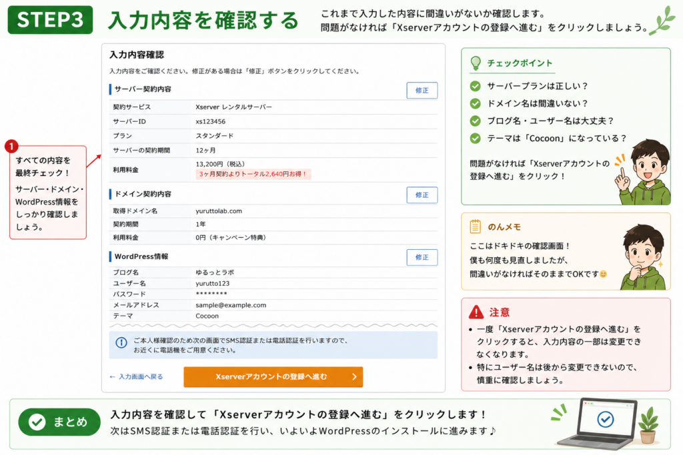This screenshot has width=683, height=455.
Task: Click blog name ゆるっとラボ
Action: 215,272
